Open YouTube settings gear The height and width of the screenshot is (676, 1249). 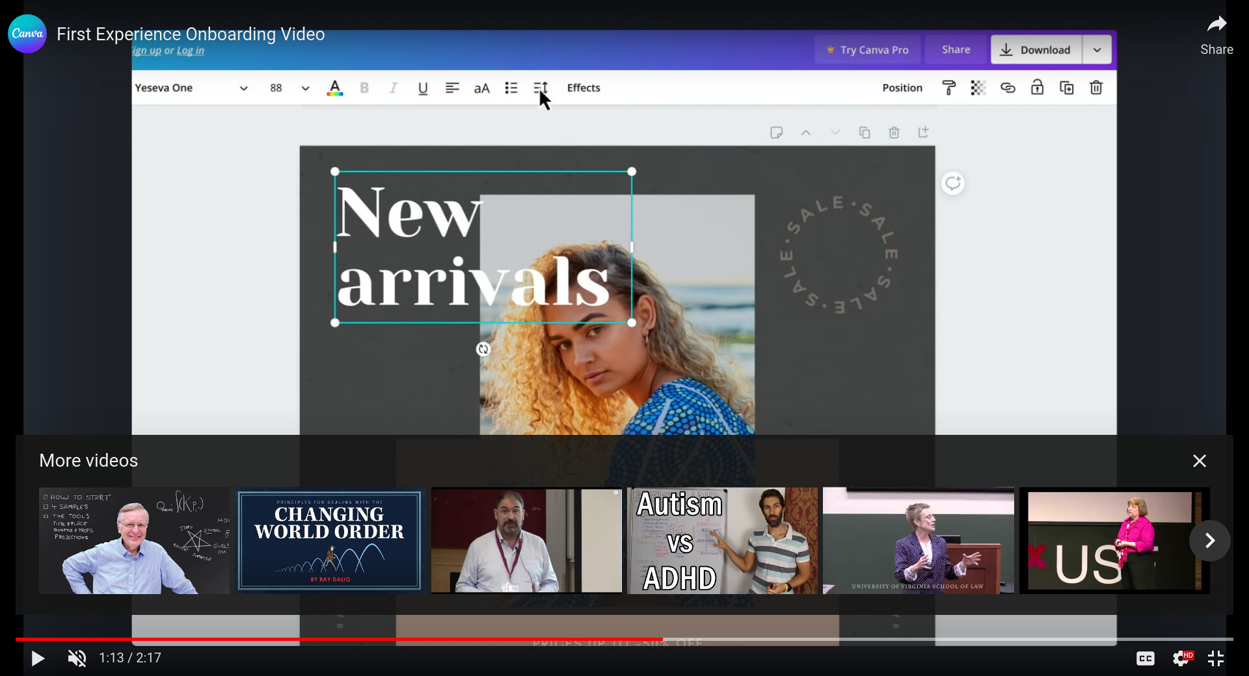[1181, 658]
